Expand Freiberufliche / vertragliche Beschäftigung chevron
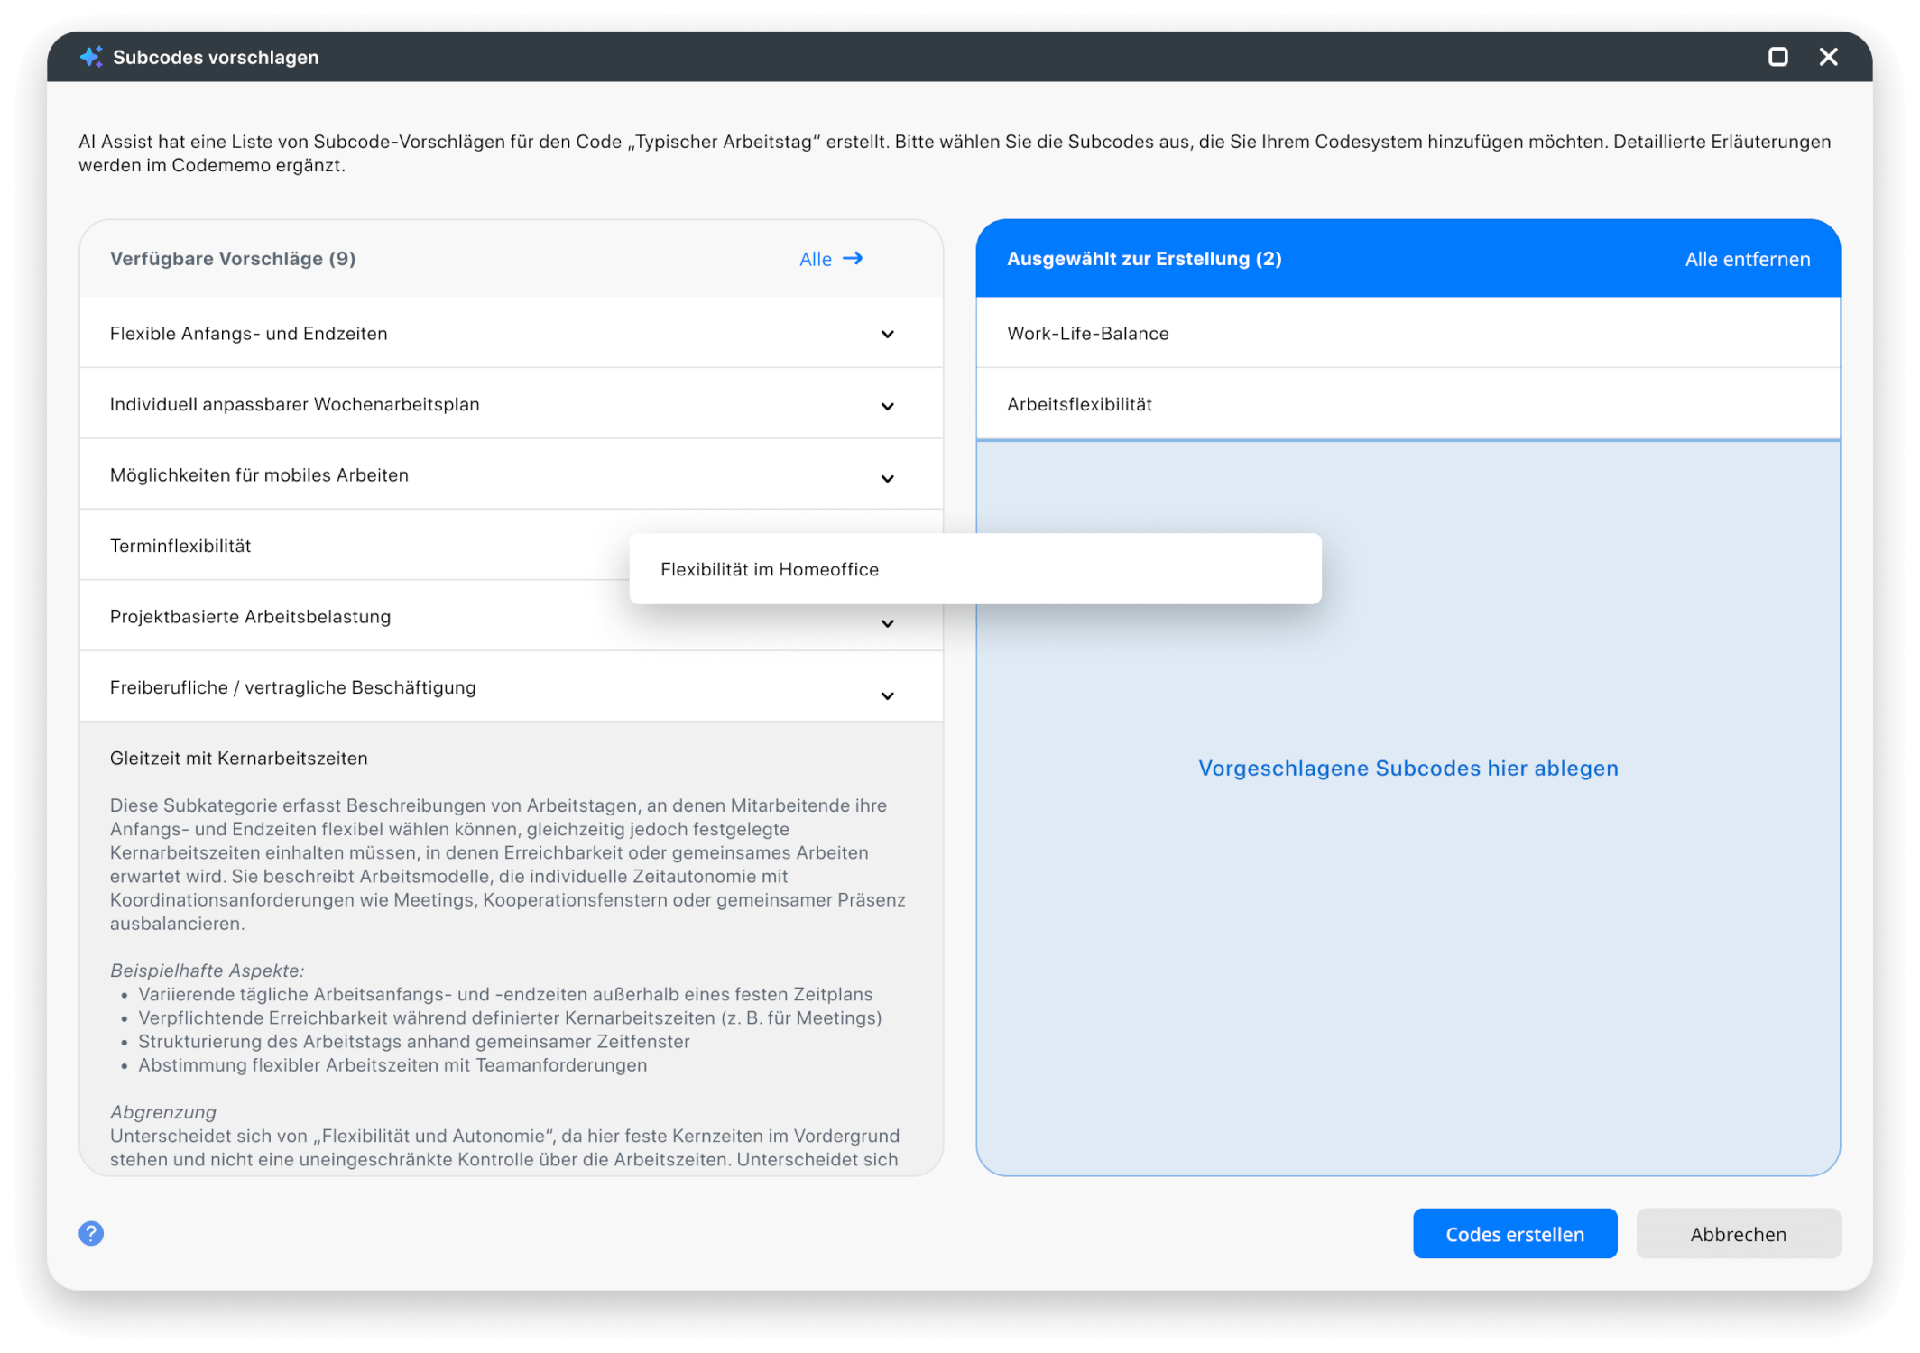Viewport: 1920px width, 1353px height. (x=887, y=695)
